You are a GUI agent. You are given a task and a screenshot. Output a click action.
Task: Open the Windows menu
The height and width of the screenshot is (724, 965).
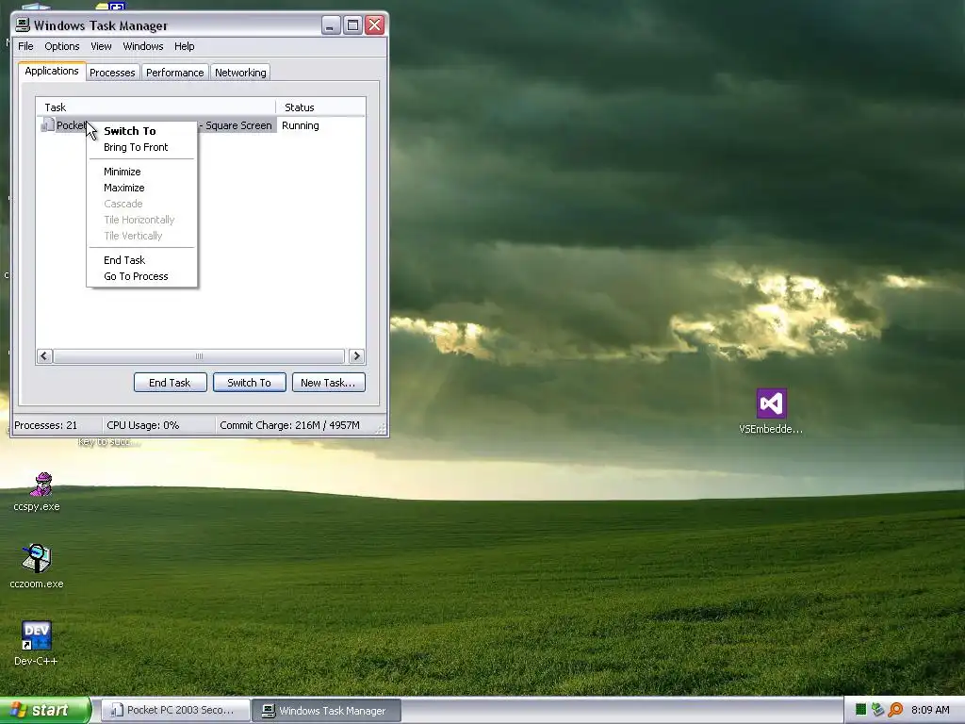[143, 46]
